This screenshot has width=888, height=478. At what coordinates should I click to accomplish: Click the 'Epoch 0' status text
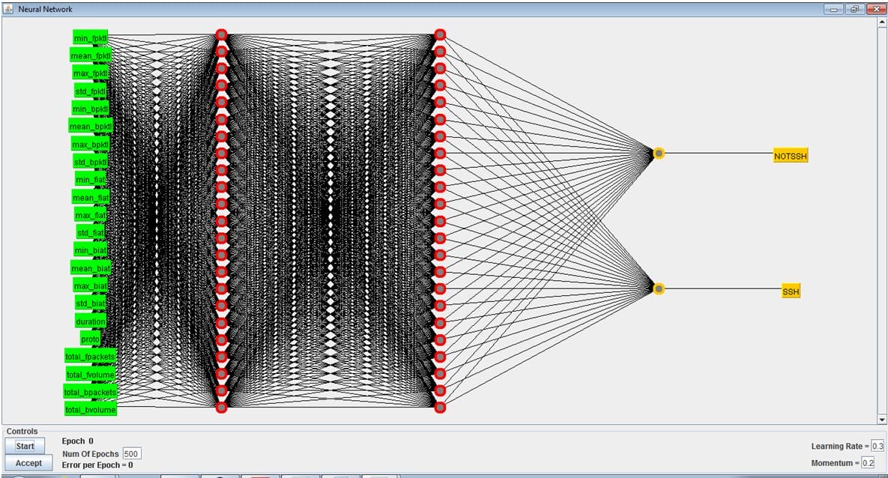click(78, 441)
